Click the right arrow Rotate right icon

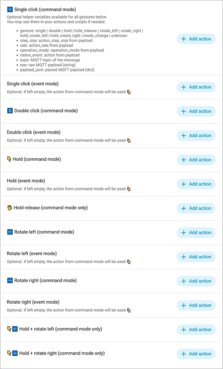[x=10, y=281]
